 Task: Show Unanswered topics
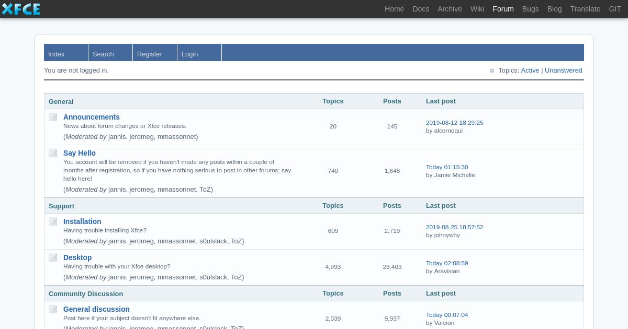click(563, 70)
